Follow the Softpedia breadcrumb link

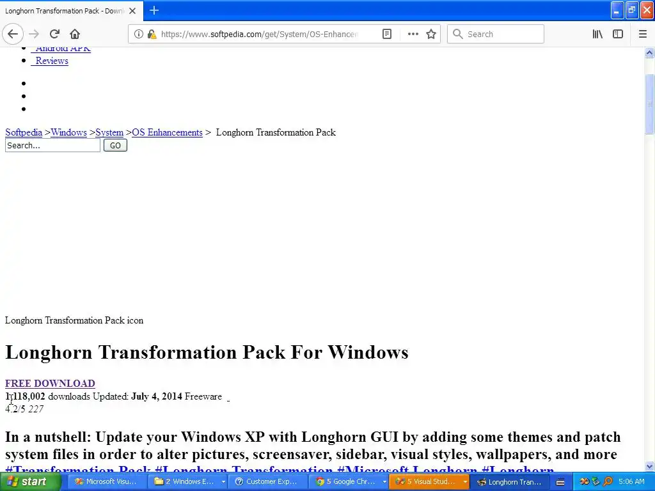[x=24, y=132]
